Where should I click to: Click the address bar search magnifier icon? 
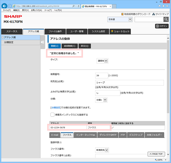(x=74, y=6)
